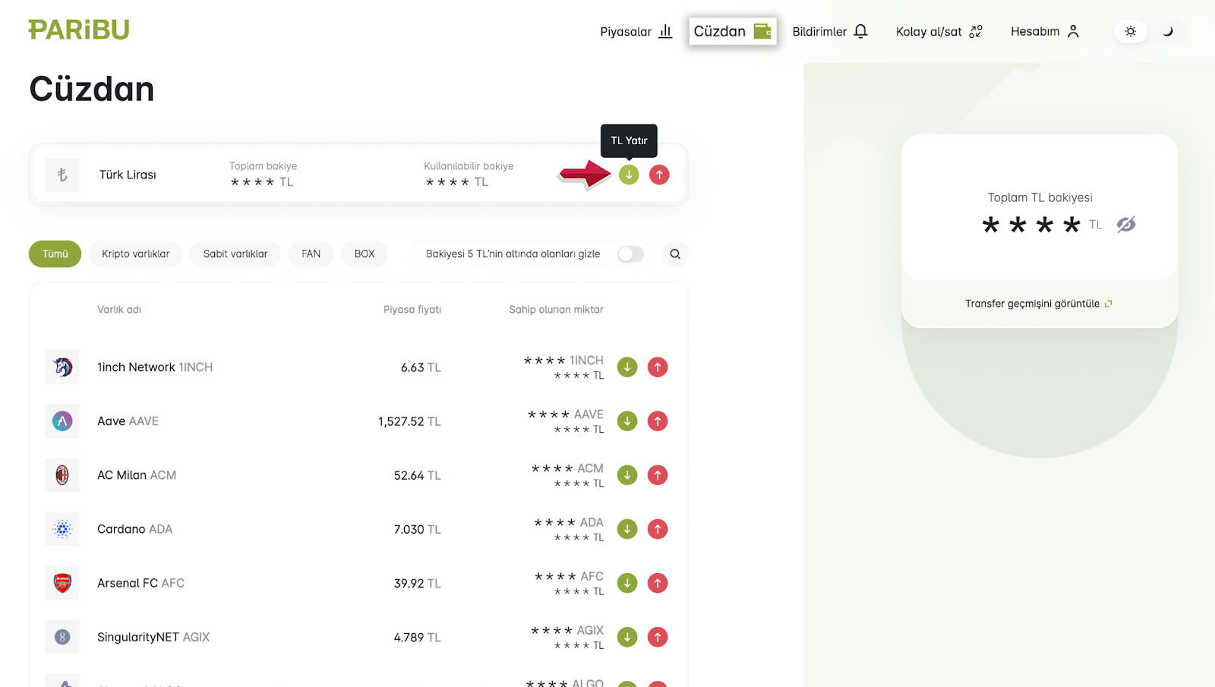The image size is (1215, 687).
Task: Open SingularityNET AGIX row name
Action: tap(153, 637)
